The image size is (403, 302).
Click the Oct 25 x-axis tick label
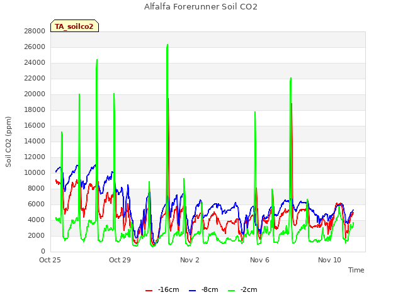pos(50,260)
